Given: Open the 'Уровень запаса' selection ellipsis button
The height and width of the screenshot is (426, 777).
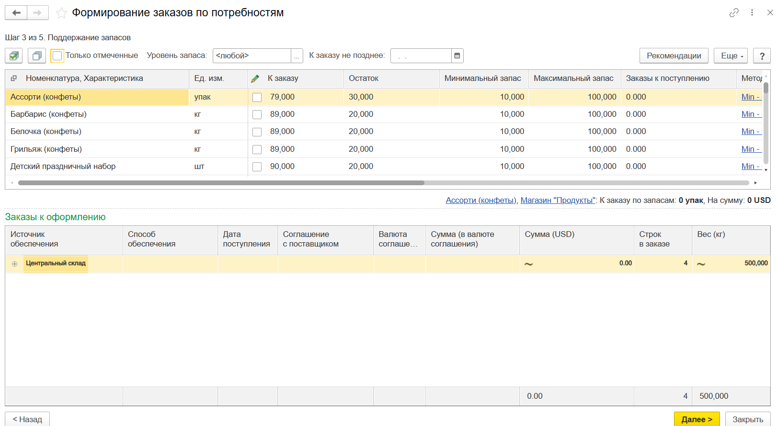Looking at the screenshot, I should 297,56.
